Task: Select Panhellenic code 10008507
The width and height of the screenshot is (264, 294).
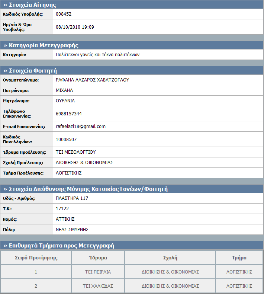Action: coord(66,140)
